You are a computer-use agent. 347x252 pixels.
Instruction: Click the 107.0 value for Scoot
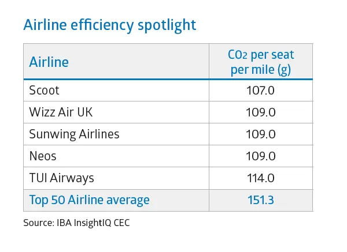click(x=260, y=91)
